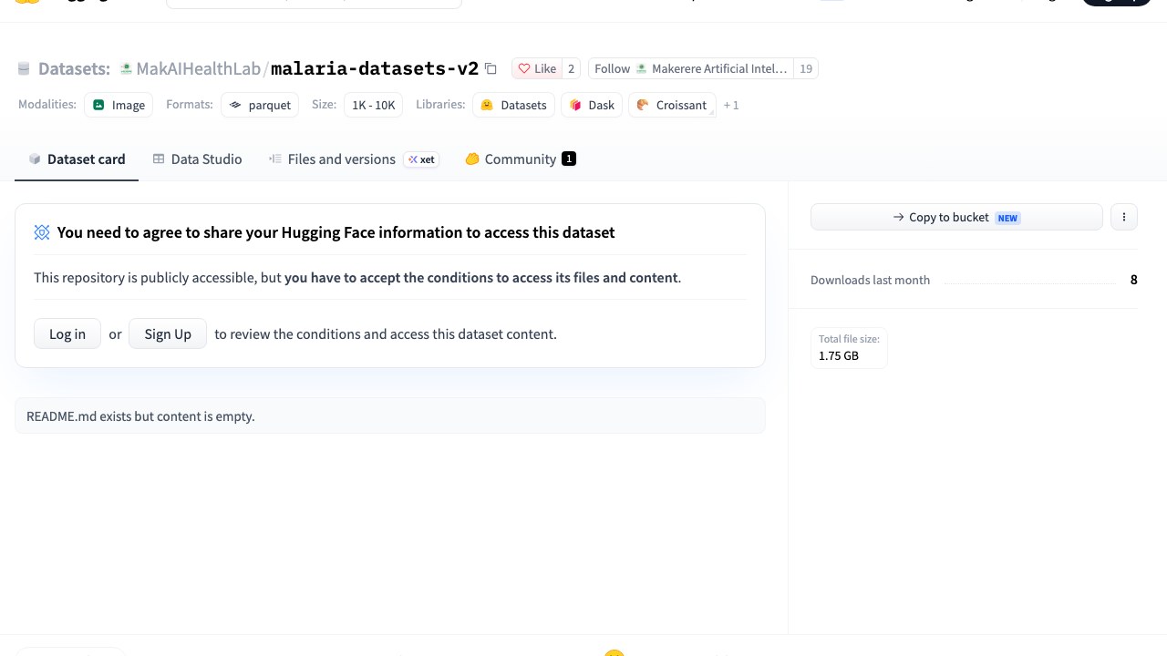The image size is (1167, 656).
Task: Open the Data Studio tab
Action: click(x=197, y=159)
